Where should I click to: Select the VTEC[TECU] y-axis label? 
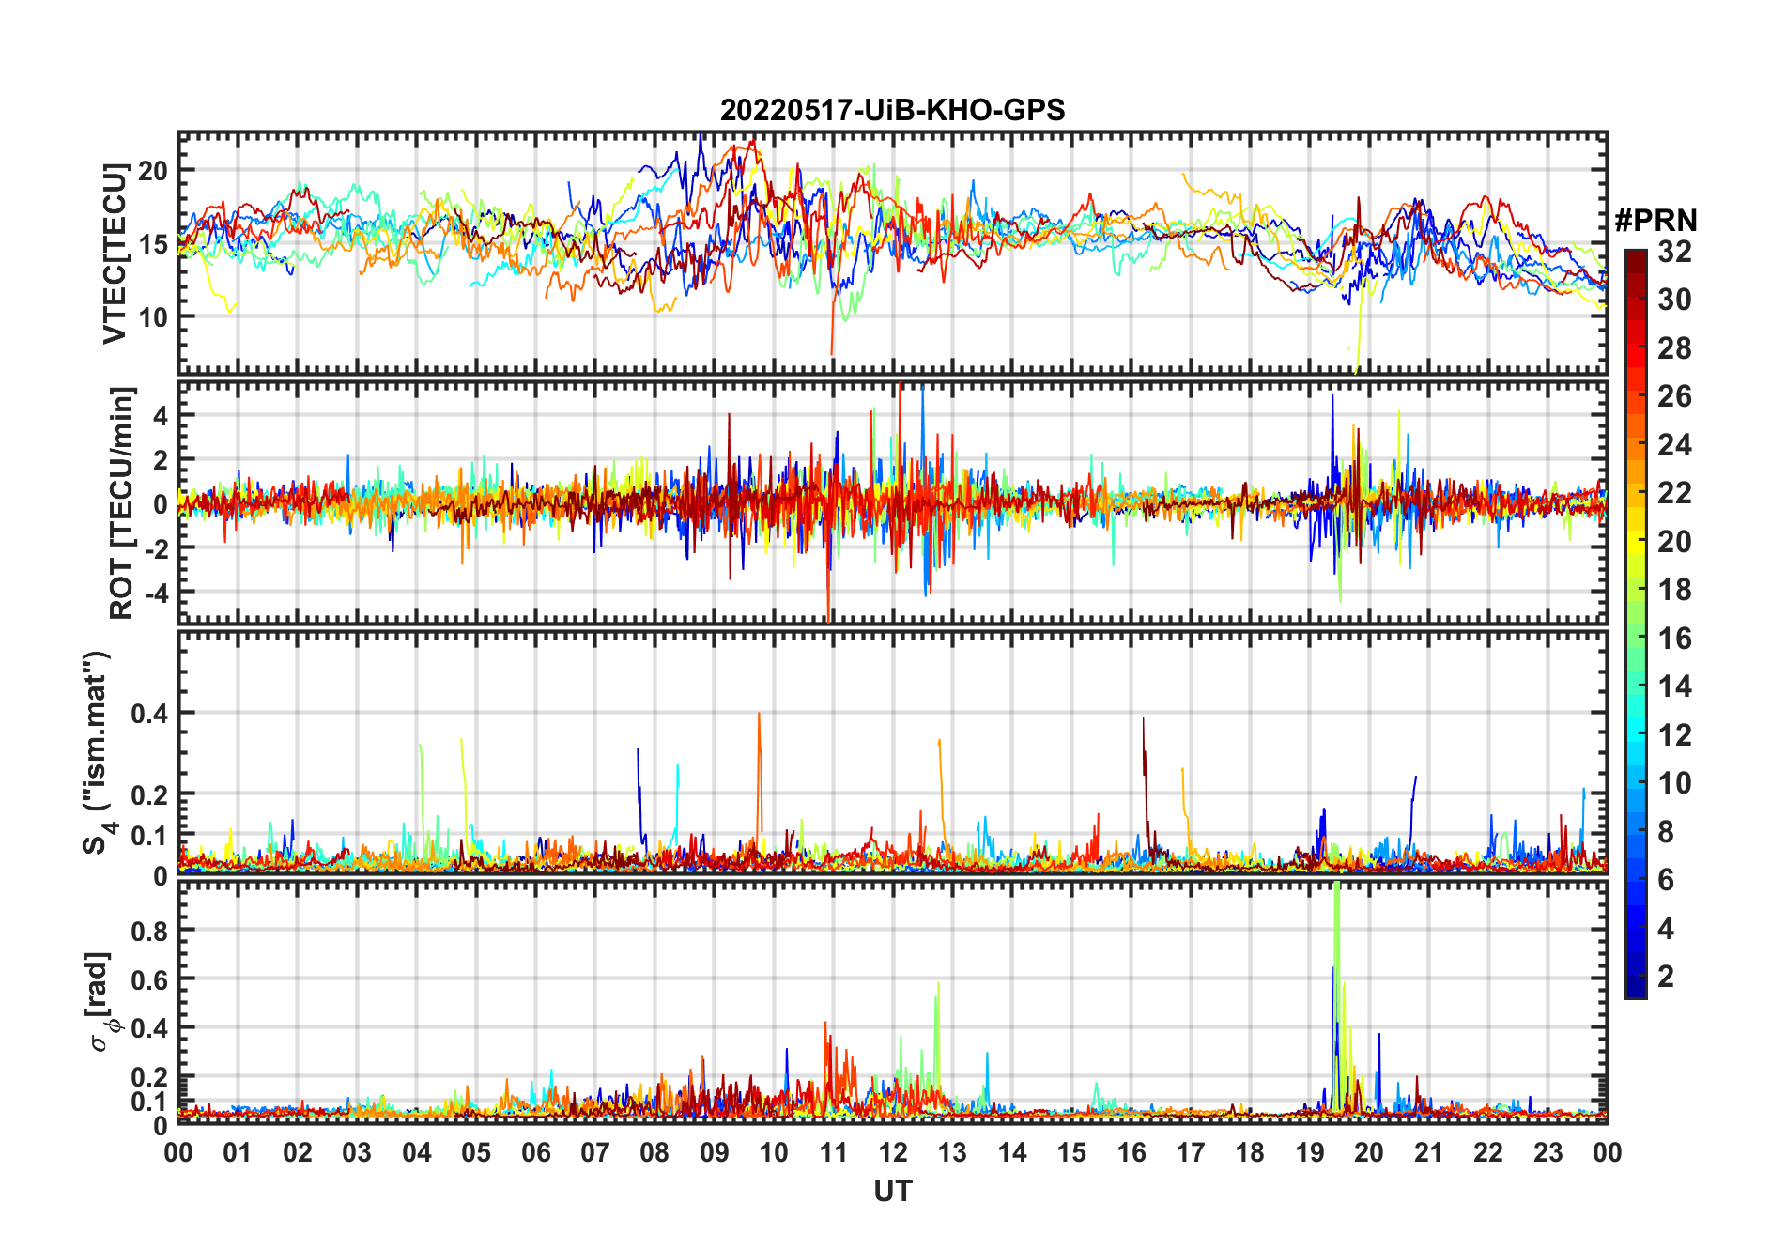[115, 254]
